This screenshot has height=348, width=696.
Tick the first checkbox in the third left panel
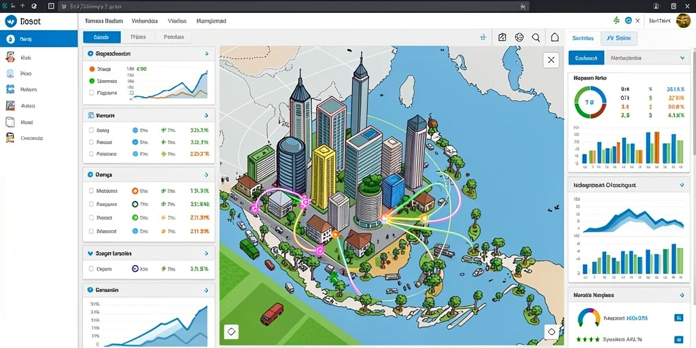(x=92, y=191)
